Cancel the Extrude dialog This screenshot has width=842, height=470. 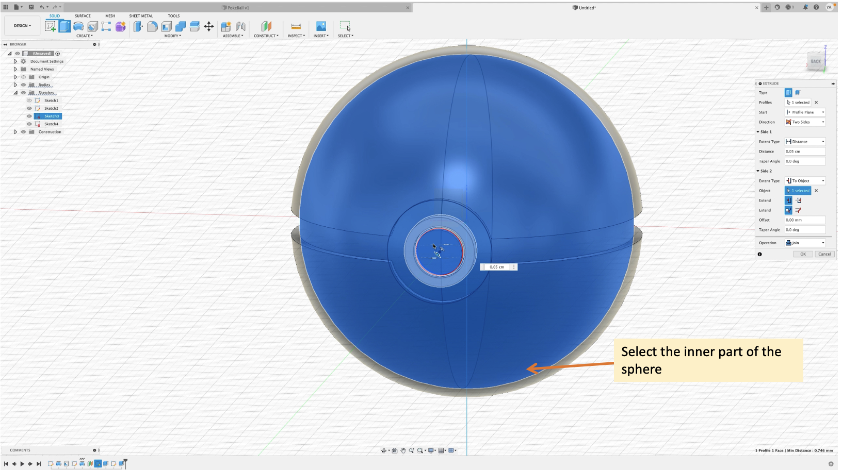tap(824, 254)
